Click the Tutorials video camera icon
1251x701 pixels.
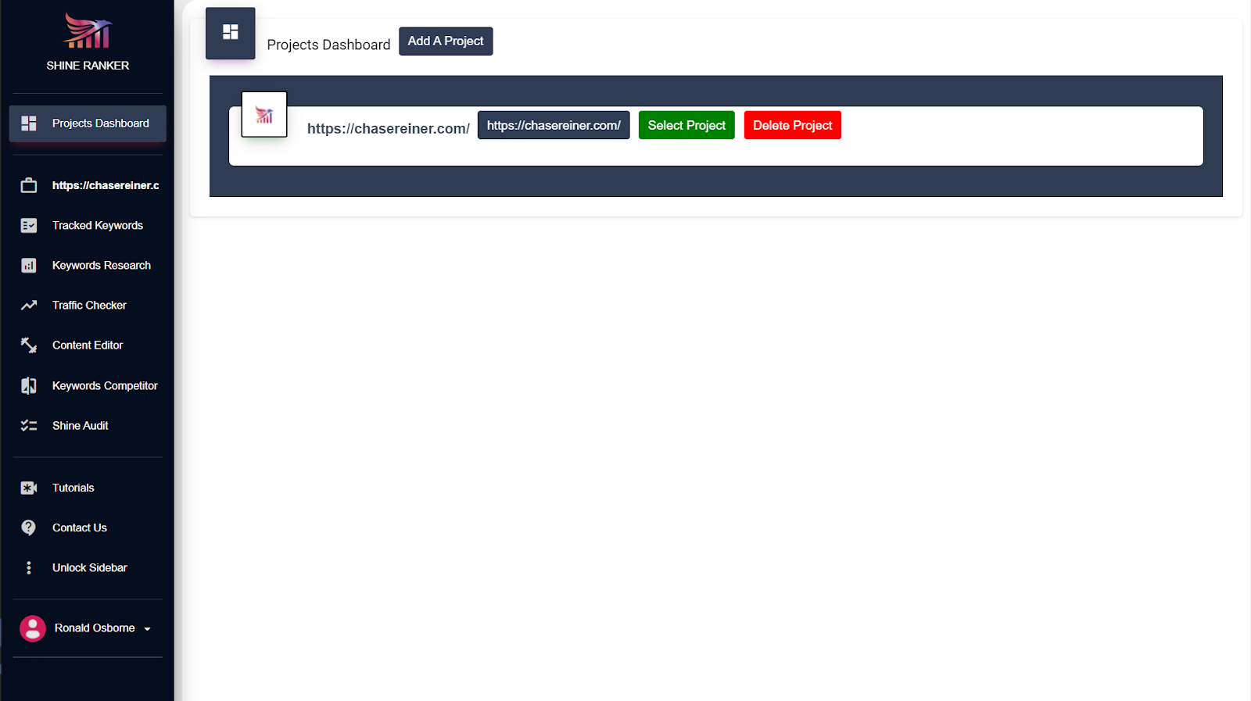(29, 488)
